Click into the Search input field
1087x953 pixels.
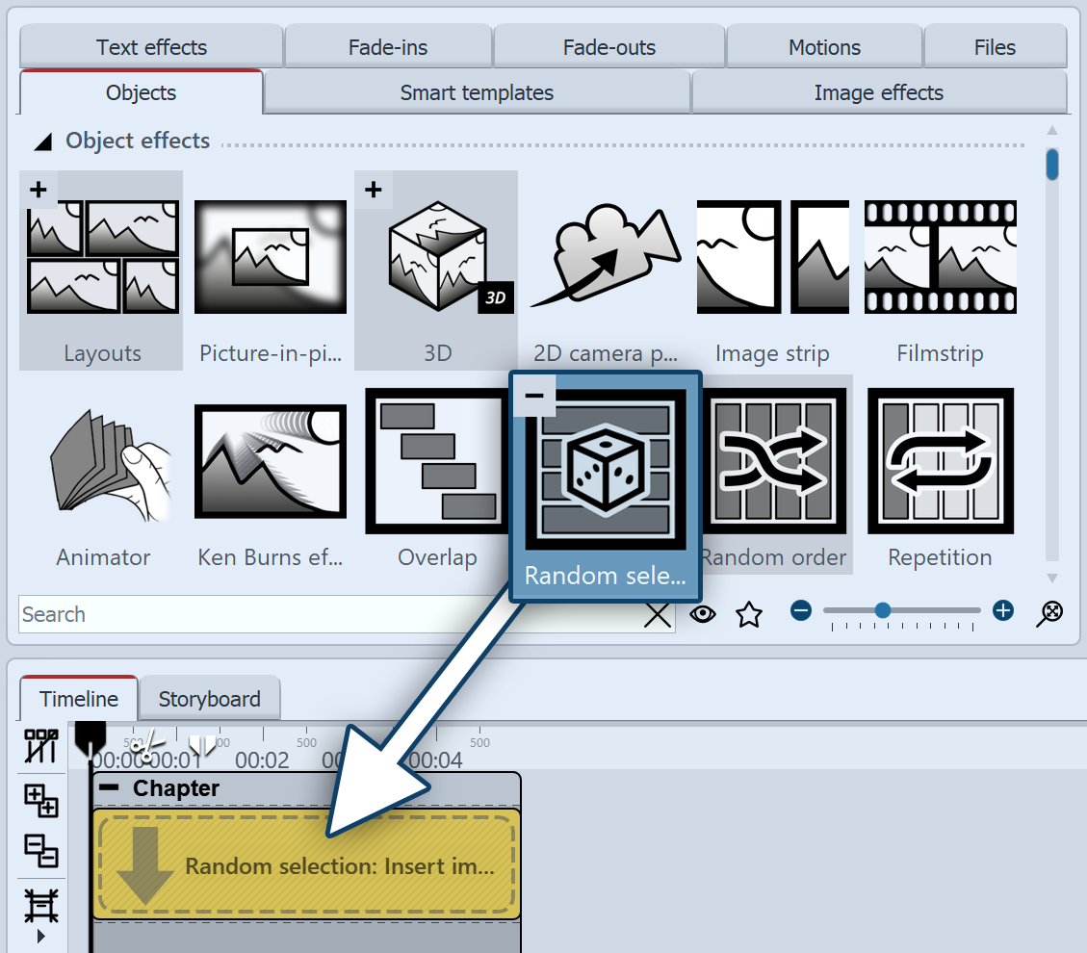pos(327,615)
